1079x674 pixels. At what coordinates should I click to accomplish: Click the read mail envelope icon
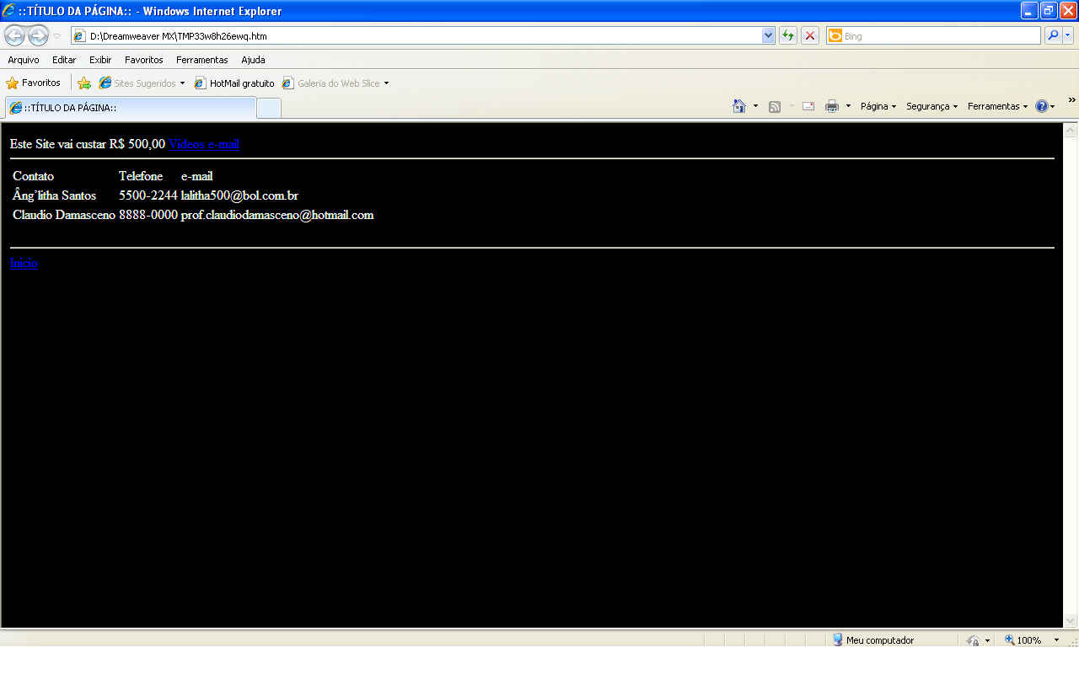coord(808,106)
